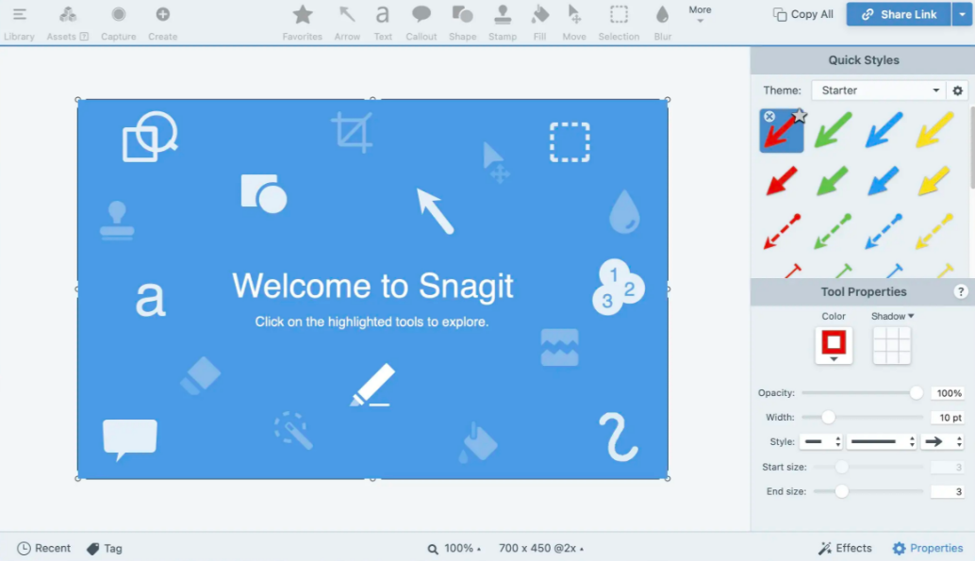Open Quick Styles theme settings gear

958,91
